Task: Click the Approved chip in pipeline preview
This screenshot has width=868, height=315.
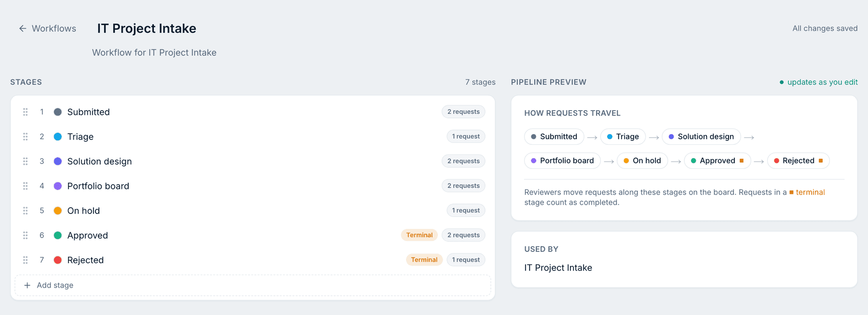Action: 718,161
